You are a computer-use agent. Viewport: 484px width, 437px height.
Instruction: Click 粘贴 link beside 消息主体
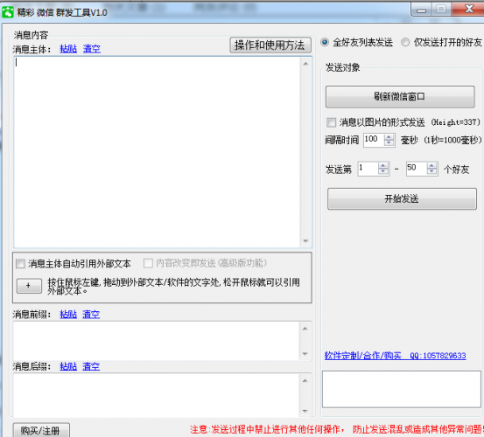click(68, 48)
